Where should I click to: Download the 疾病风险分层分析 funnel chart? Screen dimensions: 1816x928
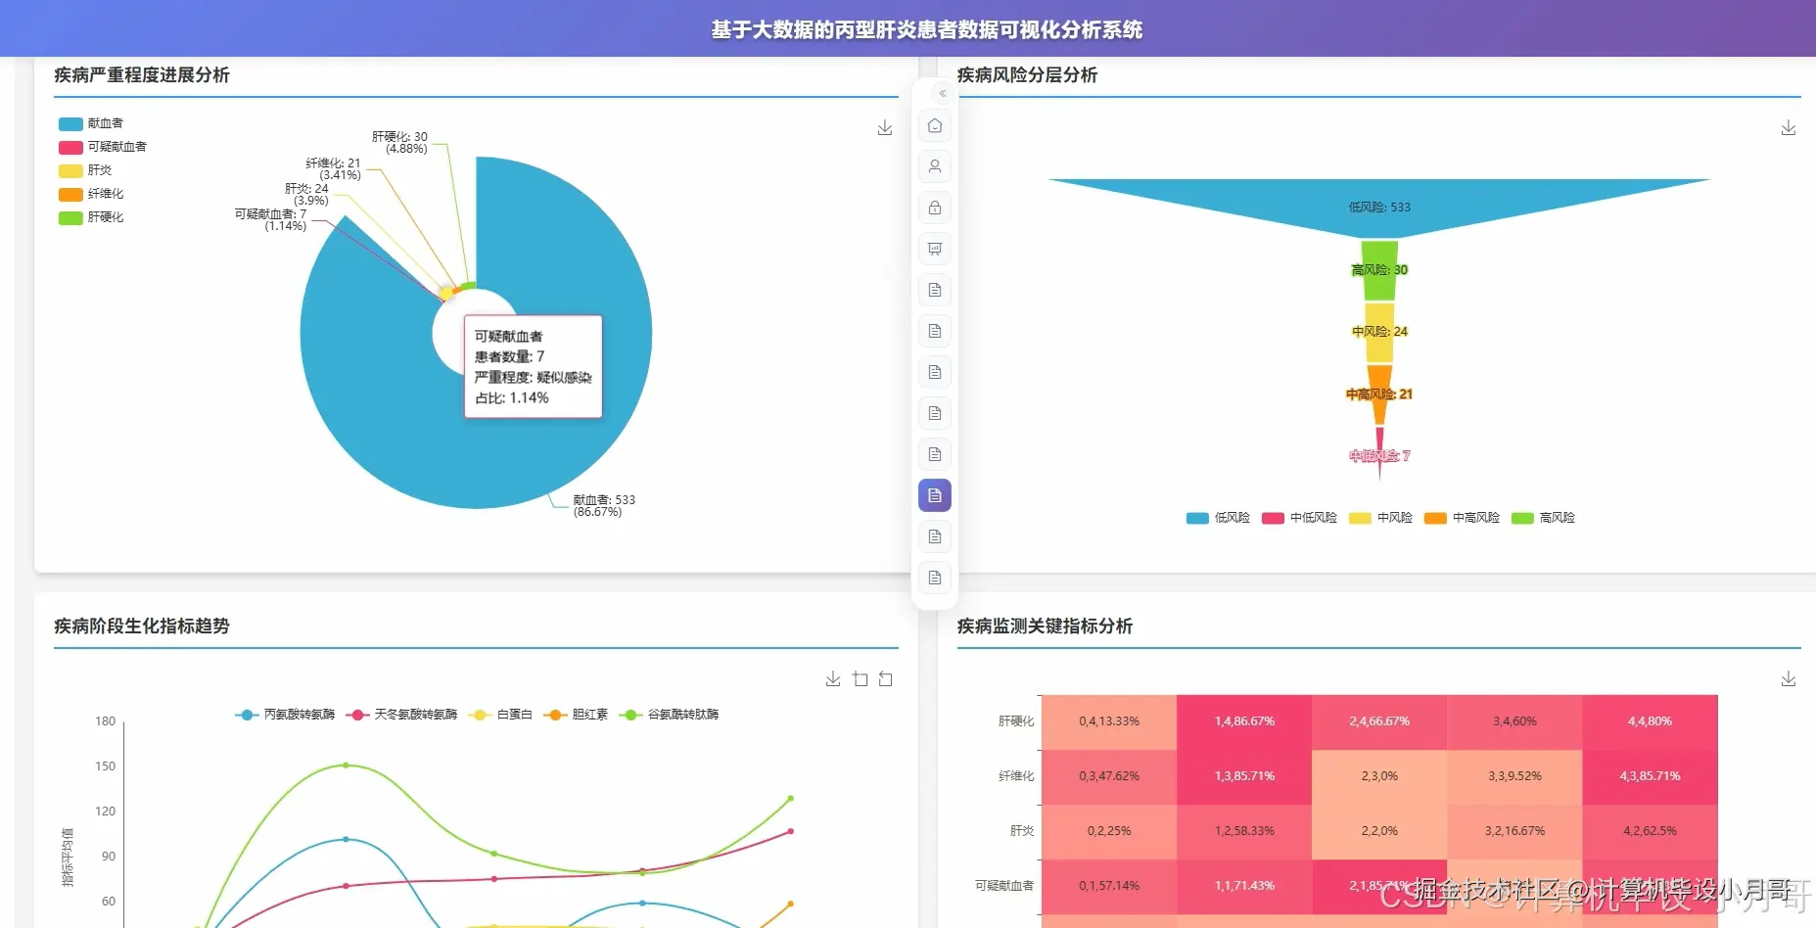1789,128
